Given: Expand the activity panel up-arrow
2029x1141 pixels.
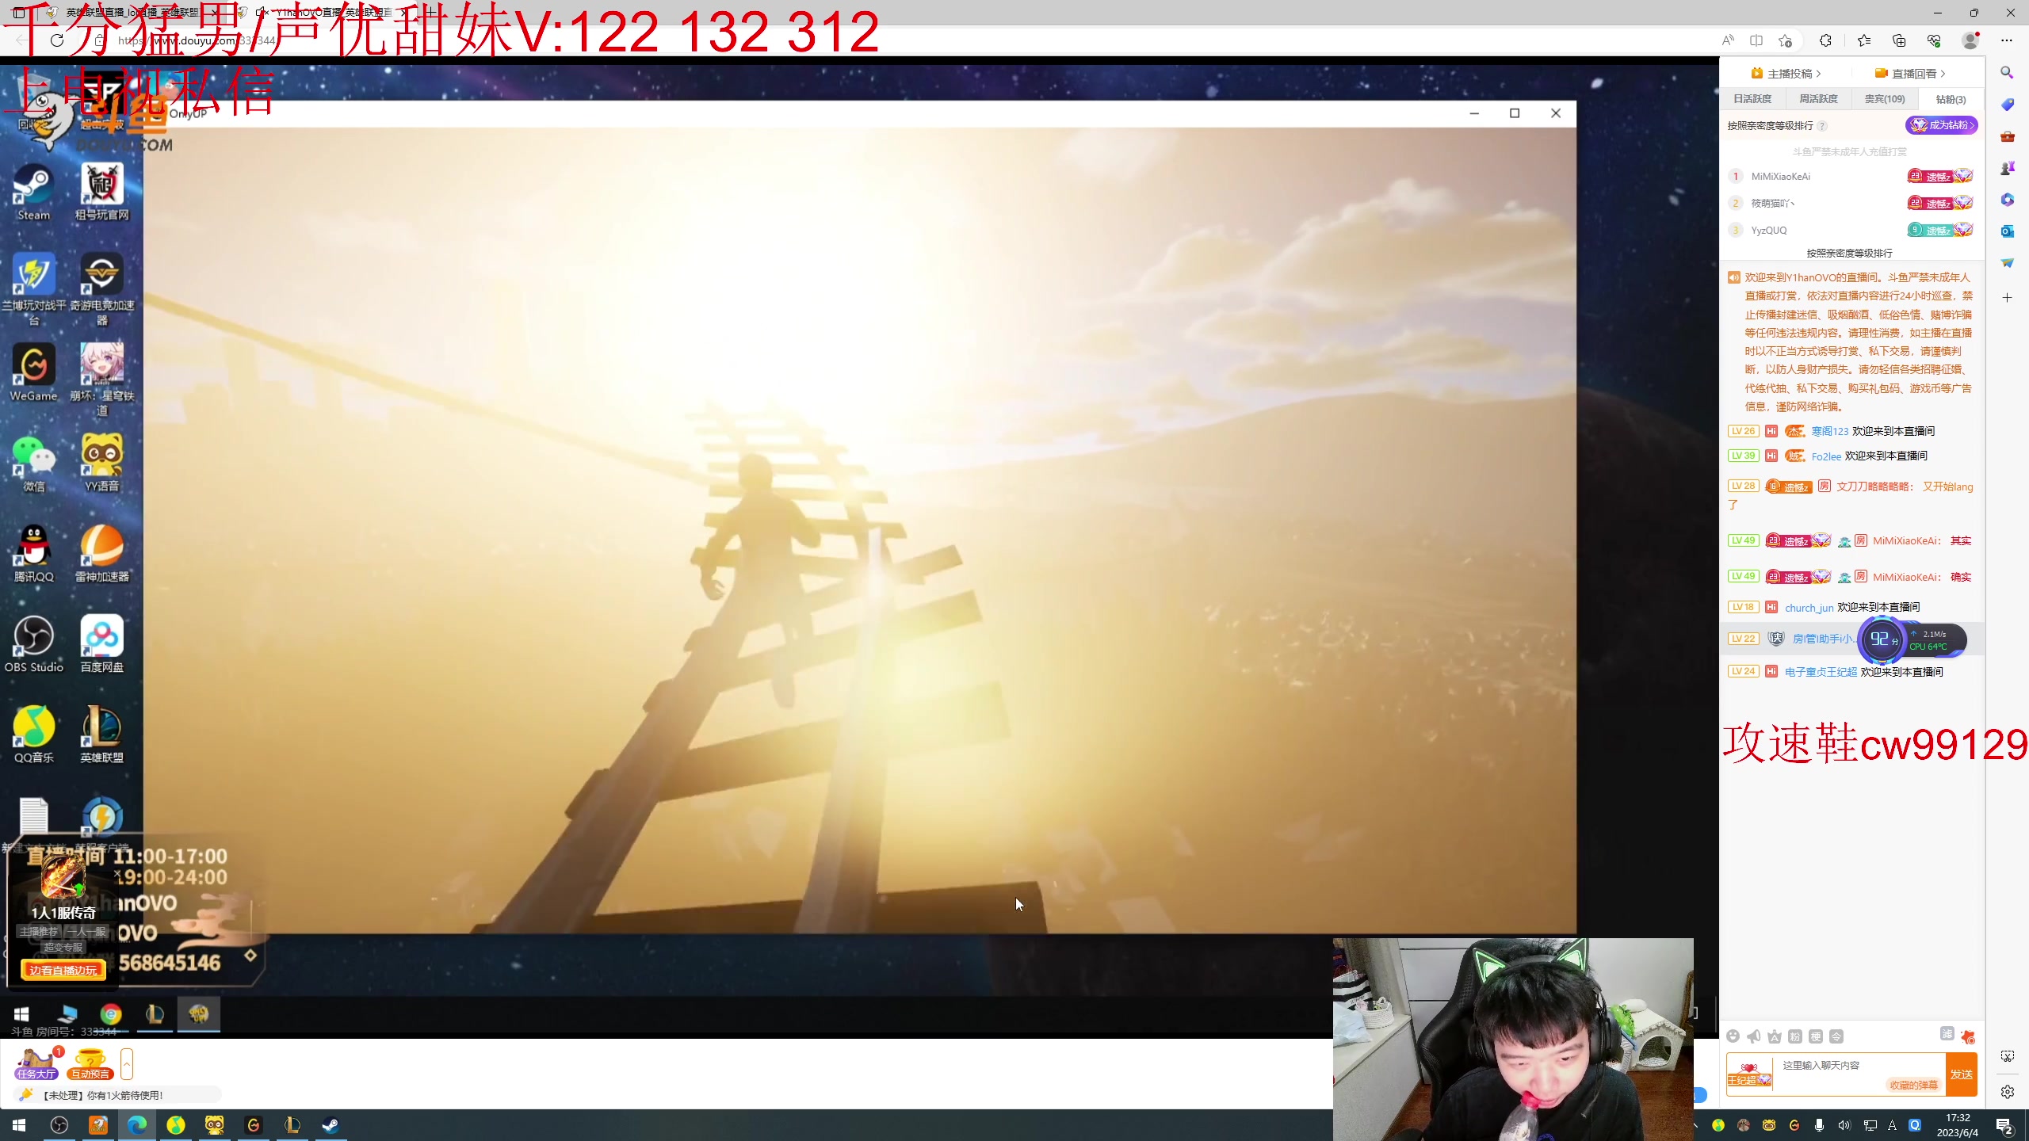Looking at the screenshot, I should point(127,1063).
